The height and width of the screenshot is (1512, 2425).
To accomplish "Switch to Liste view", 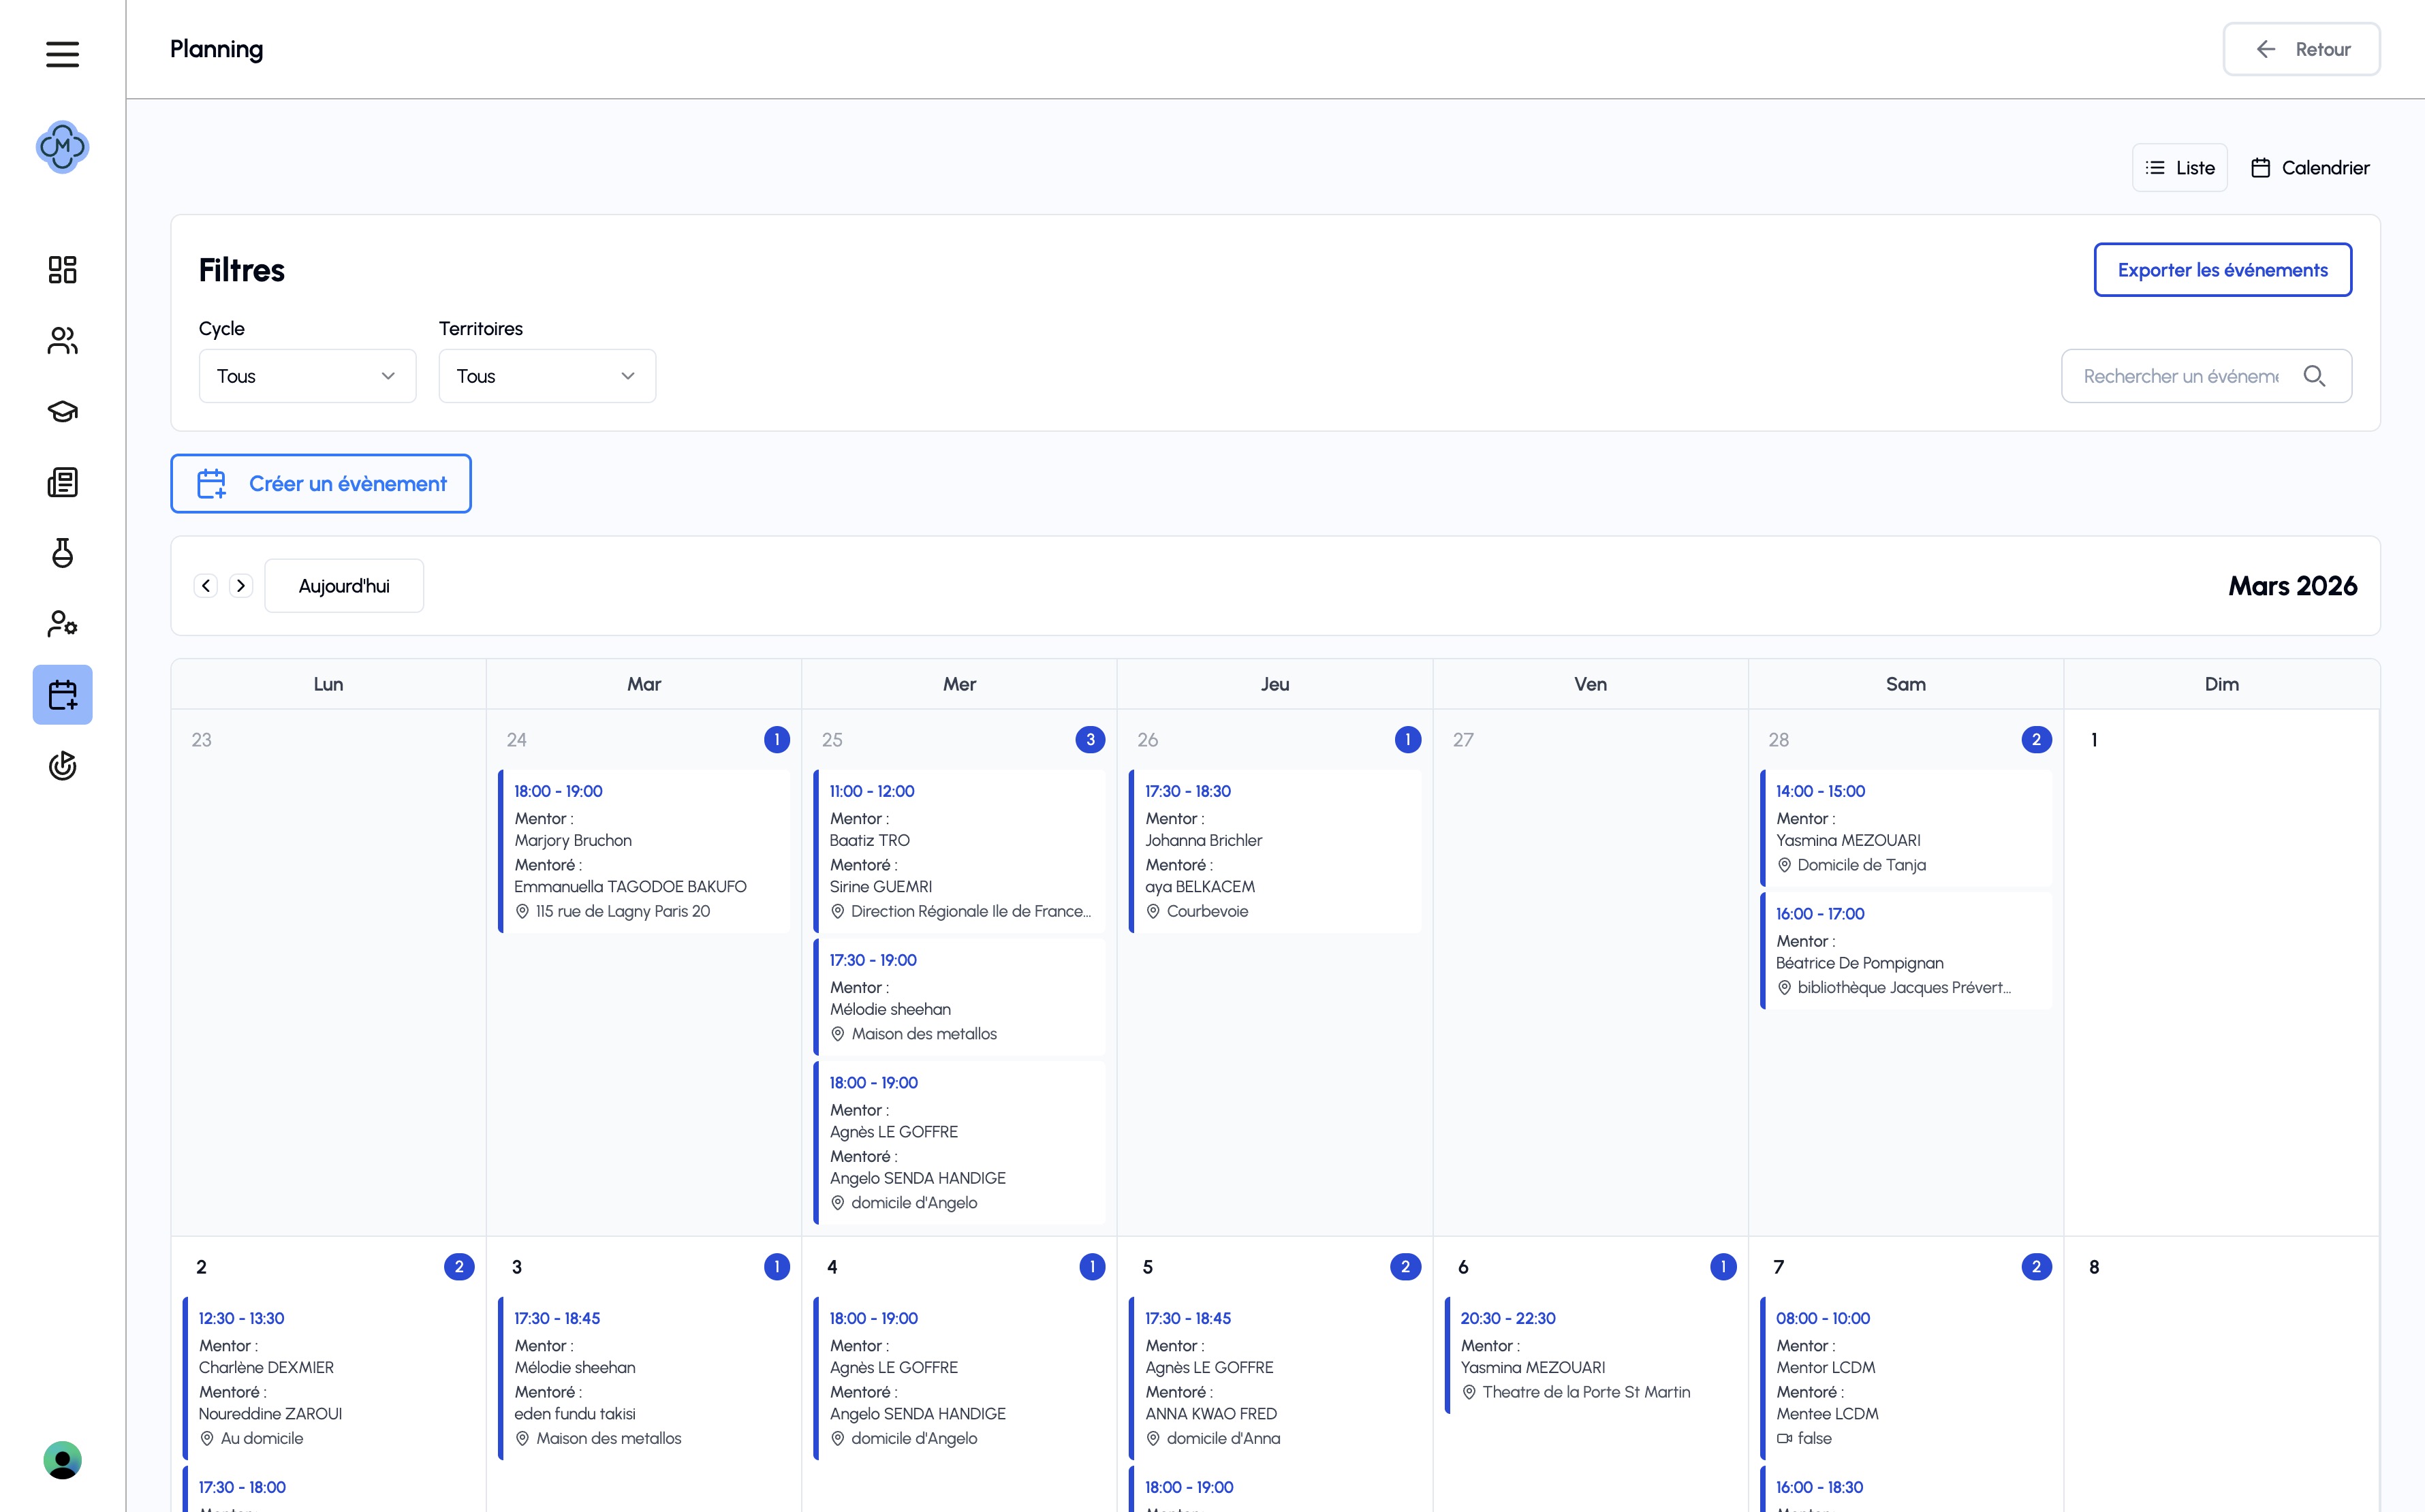I will click(2180, 168).
